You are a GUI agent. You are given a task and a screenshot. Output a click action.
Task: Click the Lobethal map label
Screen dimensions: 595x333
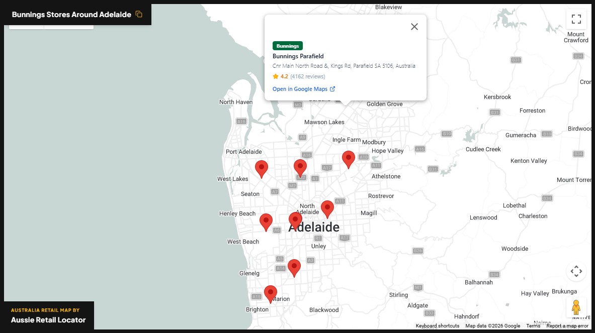click(x=514, y=206)
